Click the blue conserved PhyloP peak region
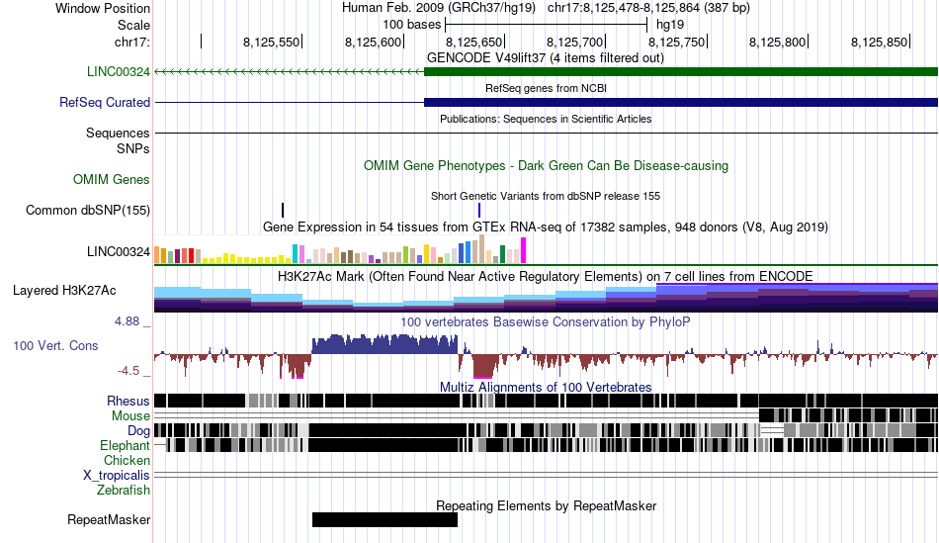Image resolution: width=939 pixels, height=543 pixels. tap(384, 344)
